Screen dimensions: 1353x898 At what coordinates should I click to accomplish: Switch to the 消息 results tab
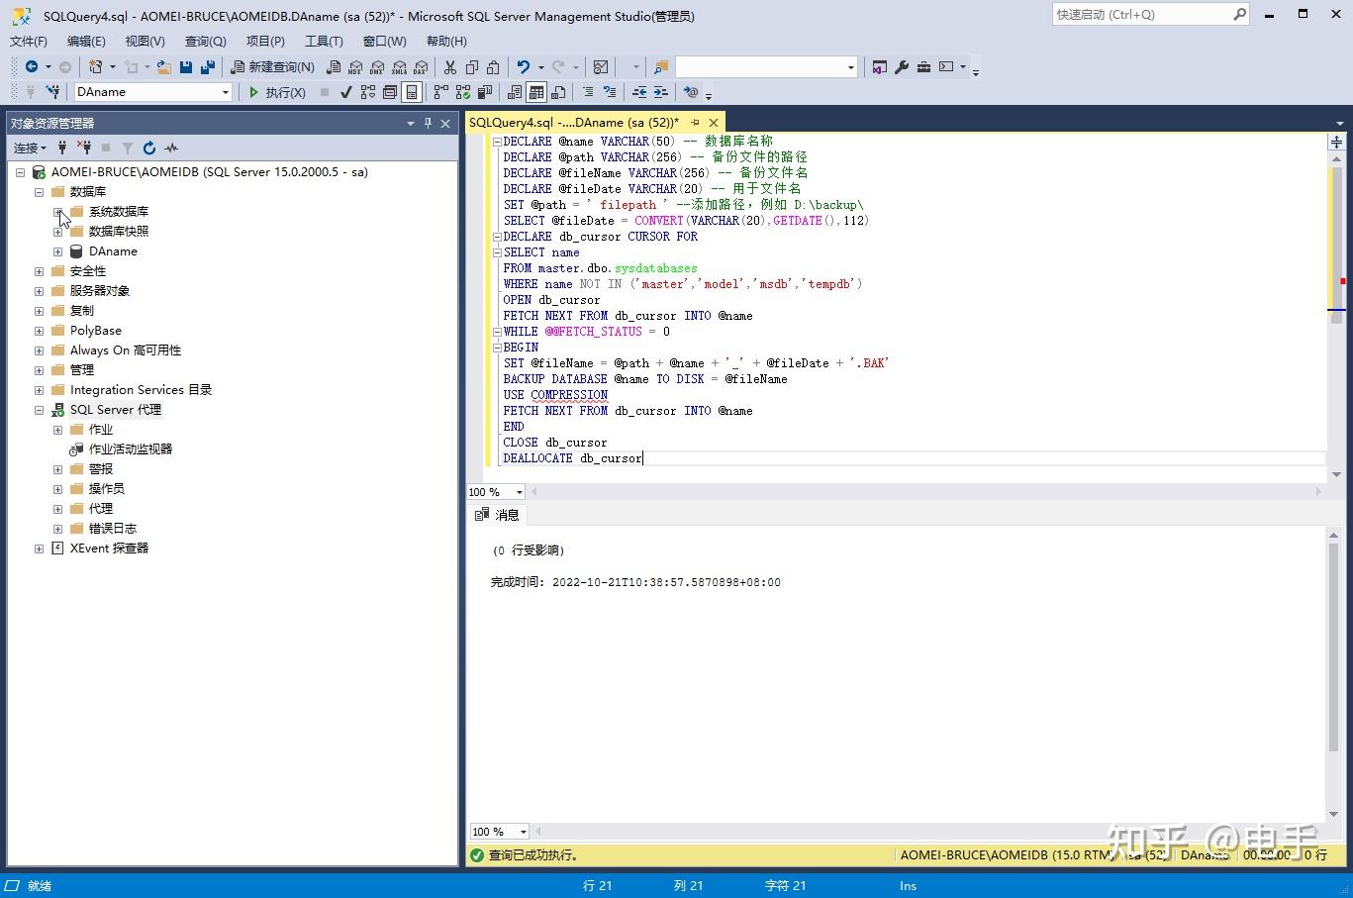[498, 515]
